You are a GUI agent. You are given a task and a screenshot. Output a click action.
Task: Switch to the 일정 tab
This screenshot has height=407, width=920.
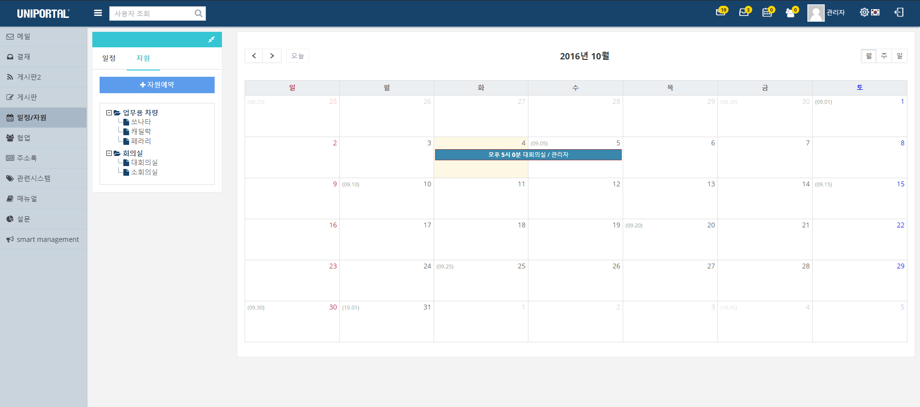pyautogui.click(x=109, y=58)
